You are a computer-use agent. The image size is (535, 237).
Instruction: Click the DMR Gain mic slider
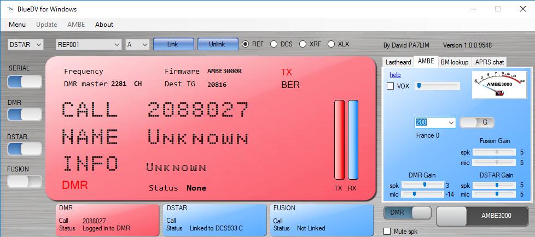coord(422,194)
